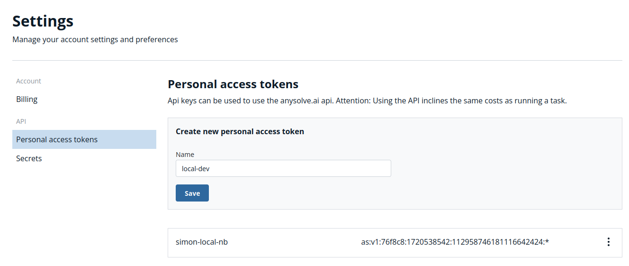Go to the Secrets section
The height and width of the screenshot is (266, 629).
(x=29, y=158)
